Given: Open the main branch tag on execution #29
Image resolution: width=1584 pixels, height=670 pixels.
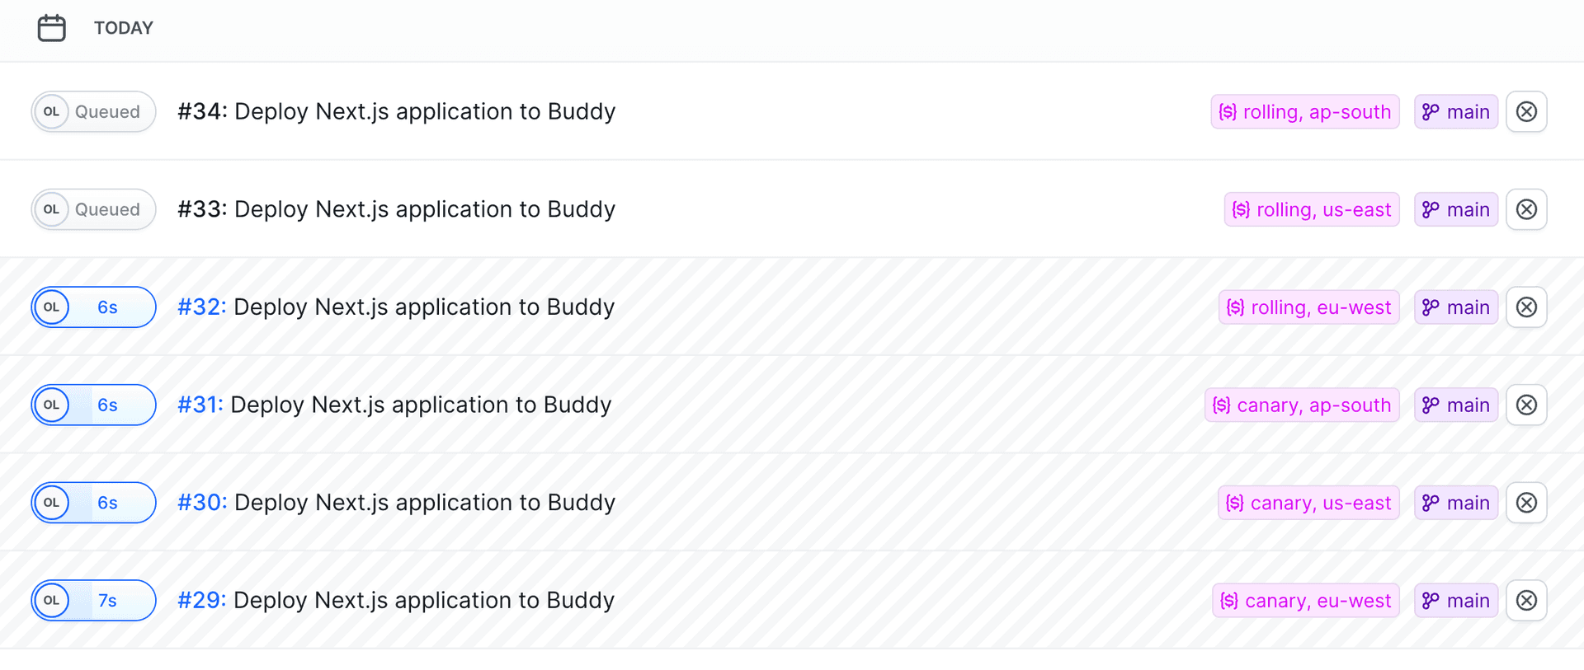Looking at the screenshot, I should click(x=1456, y=601).
